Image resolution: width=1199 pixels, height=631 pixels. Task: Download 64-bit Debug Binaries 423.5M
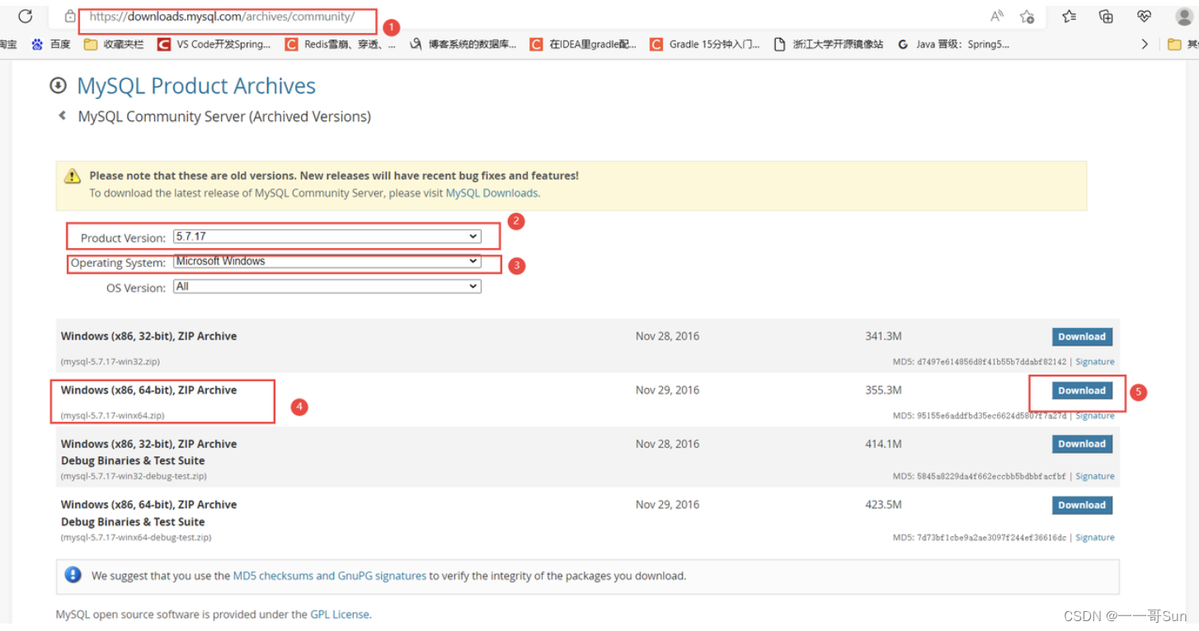[x=1082, y=505]
